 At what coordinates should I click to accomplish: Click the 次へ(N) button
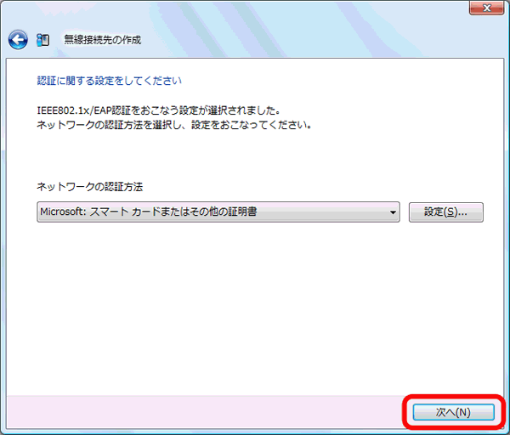(x=454, y=412)
